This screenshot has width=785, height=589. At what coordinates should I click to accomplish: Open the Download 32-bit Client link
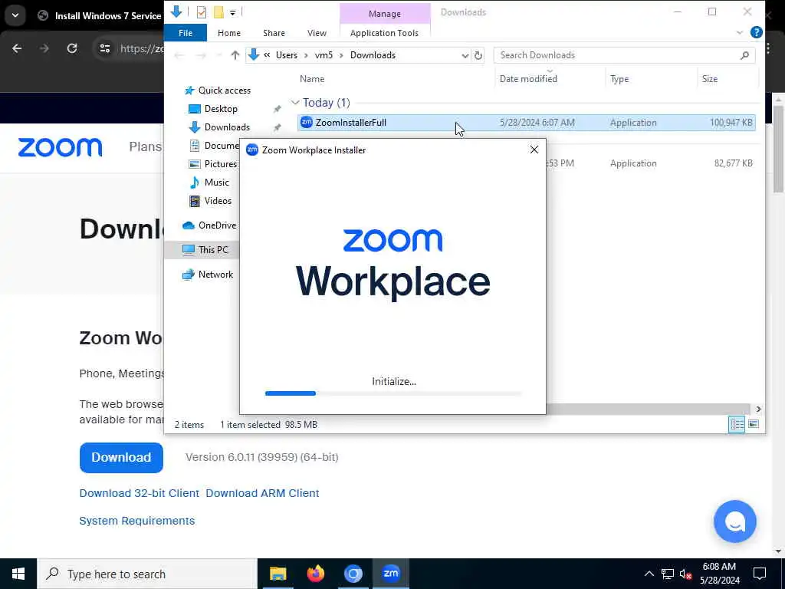pyautogui.click(x=140, y=493)
